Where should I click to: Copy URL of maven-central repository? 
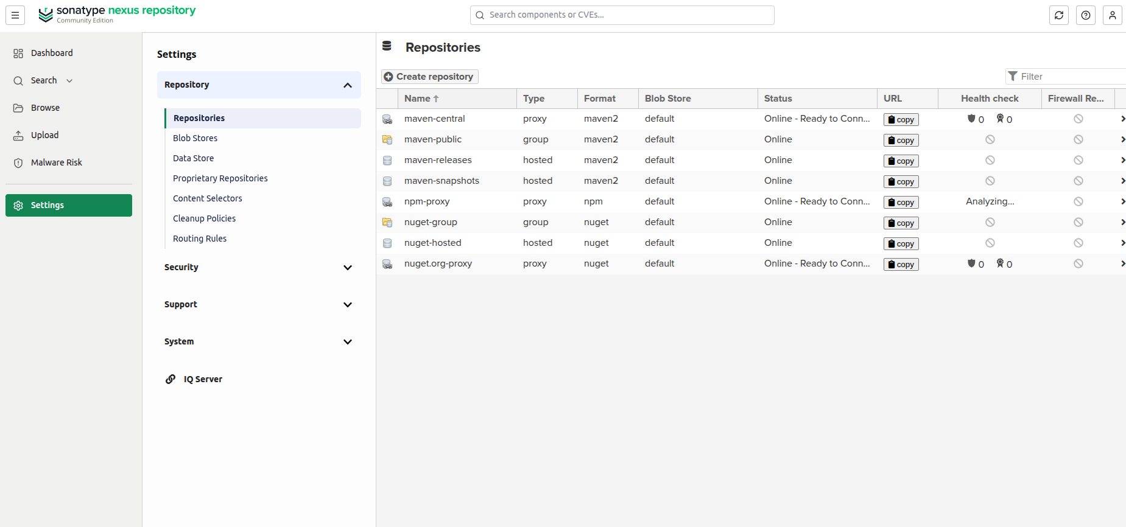pos(901,120)
